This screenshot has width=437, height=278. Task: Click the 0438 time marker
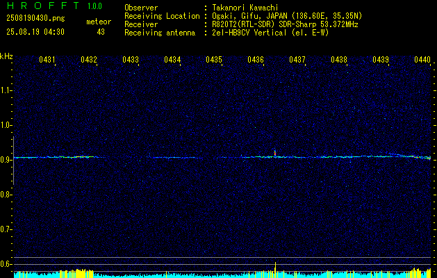[x=339, y=59]
